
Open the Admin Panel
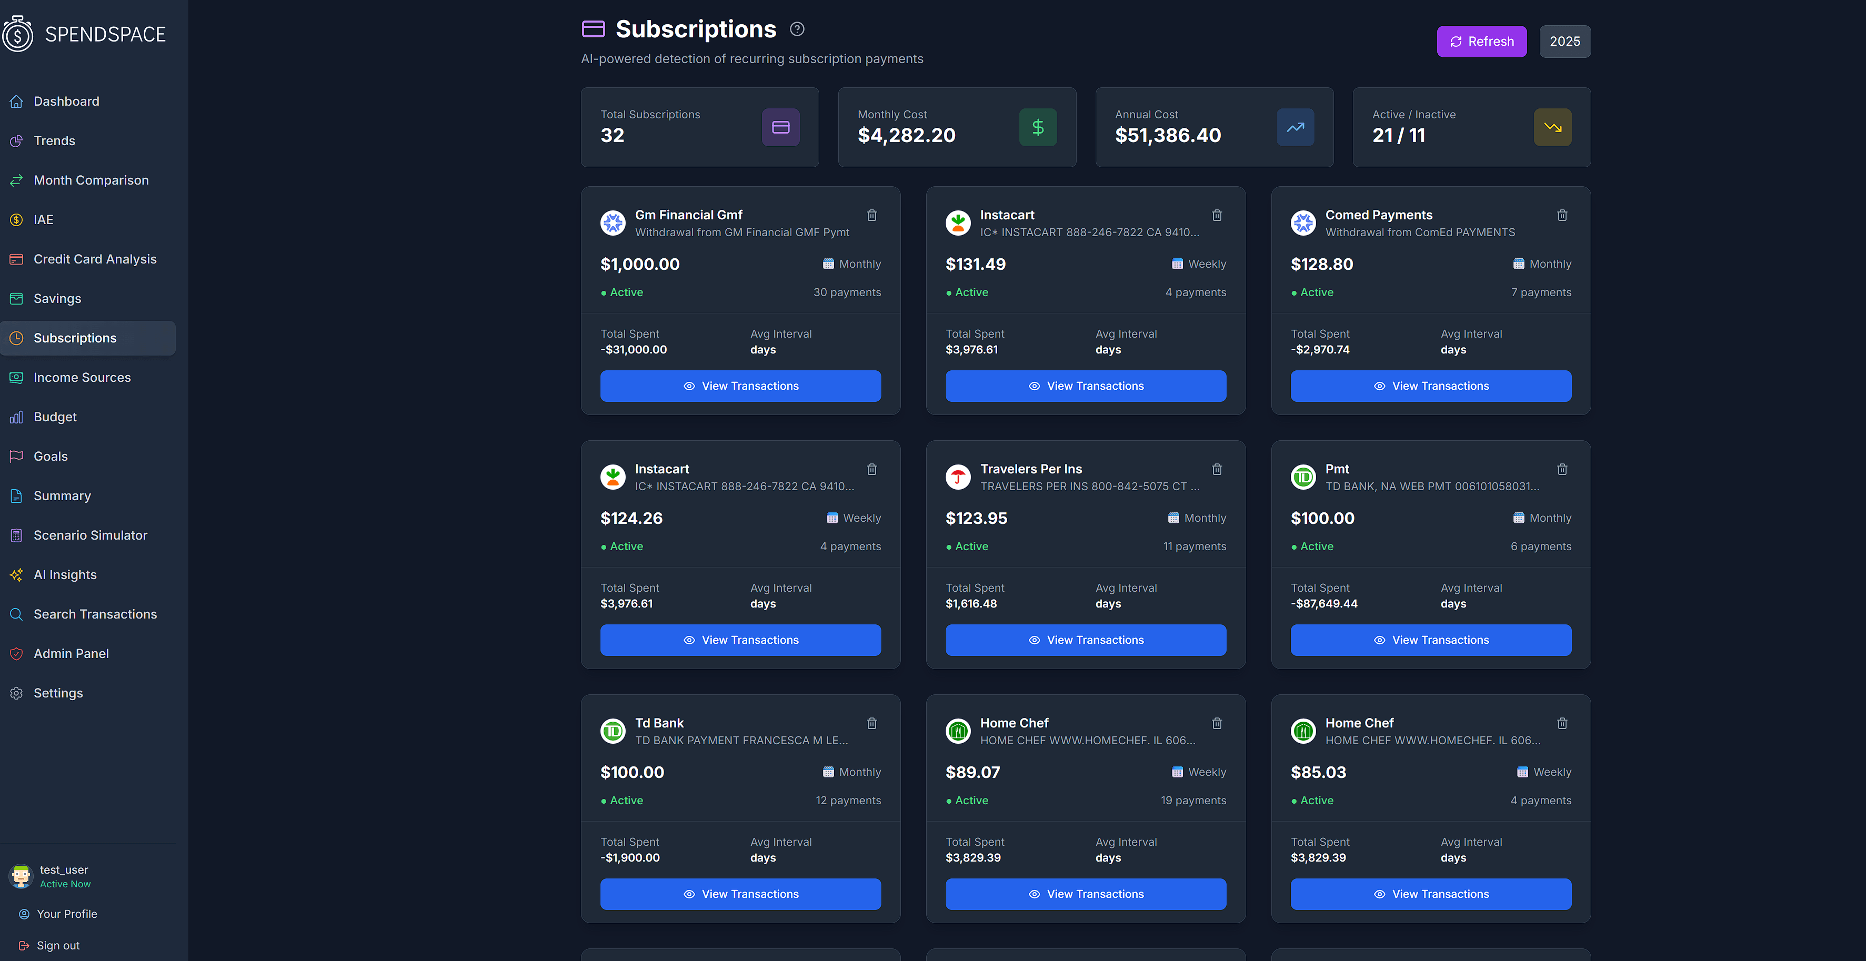pos(88,654)
